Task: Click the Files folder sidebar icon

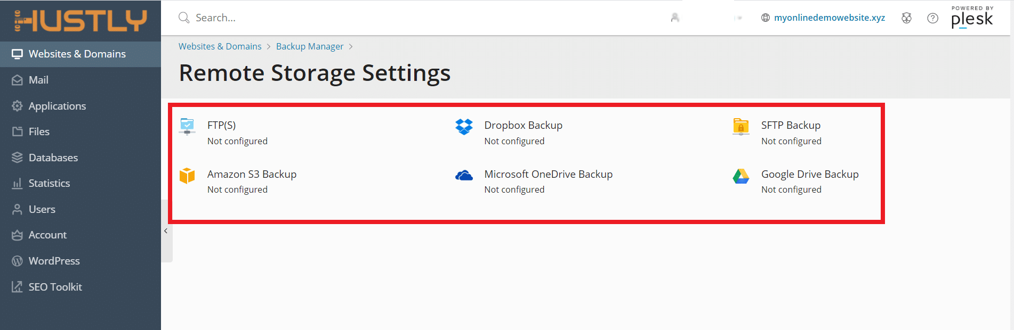Action: [18, 131]
